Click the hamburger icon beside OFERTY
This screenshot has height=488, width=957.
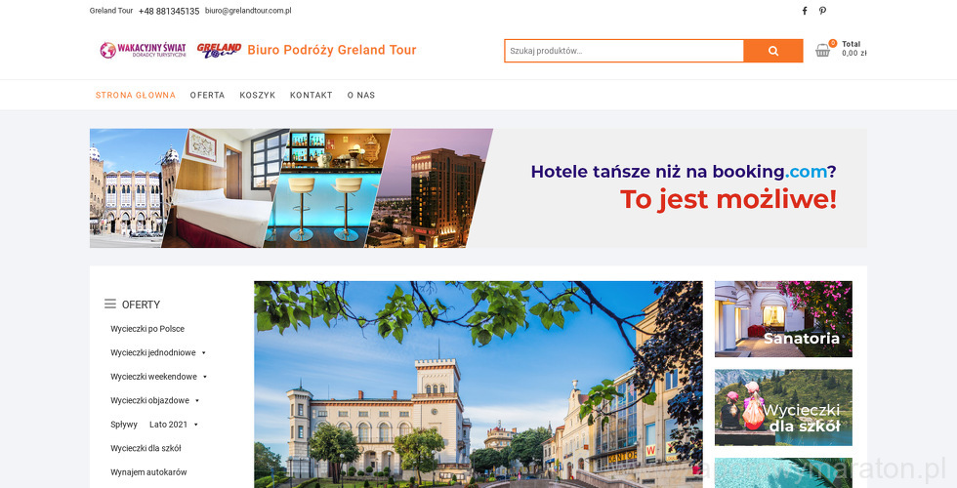[x=109, y=304]
